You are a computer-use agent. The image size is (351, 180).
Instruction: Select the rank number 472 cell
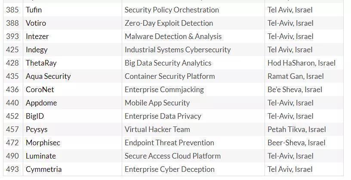pyautogui.click(x=12, y=143)
